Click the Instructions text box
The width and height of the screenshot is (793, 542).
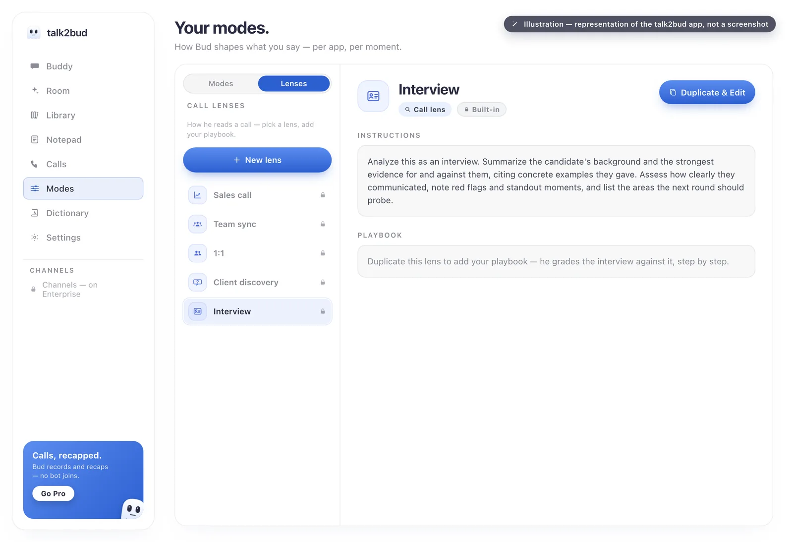coord(556,181)
